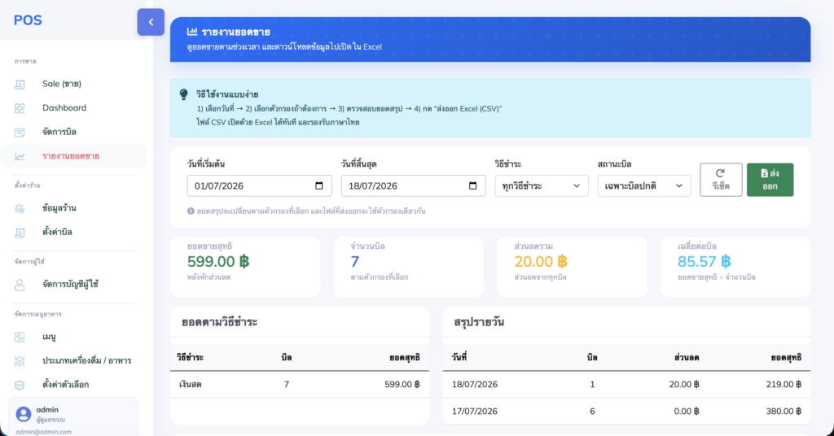Click the ส่วนลด column header
Viewport: 834px width, 436px height.
686,357
